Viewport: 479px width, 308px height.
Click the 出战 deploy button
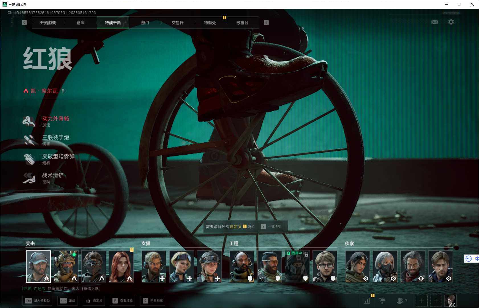68,301
